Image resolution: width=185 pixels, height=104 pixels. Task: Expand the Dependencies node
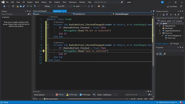click(x=160, y=26)
